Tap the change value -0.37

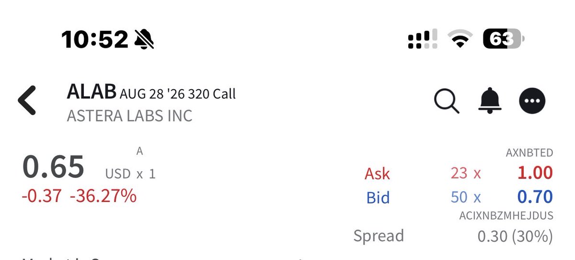coord(42,196)
